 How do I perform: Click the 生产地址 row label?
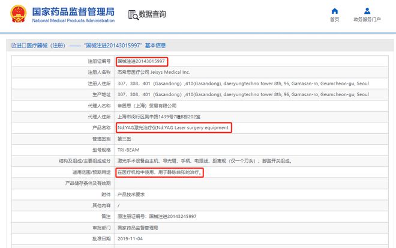[x=101, y=94]
